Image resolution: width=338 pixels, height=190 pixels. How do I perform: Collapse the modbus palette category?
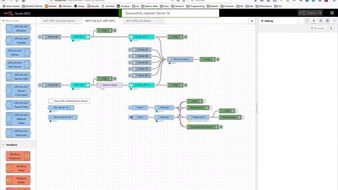click(4, 145)
